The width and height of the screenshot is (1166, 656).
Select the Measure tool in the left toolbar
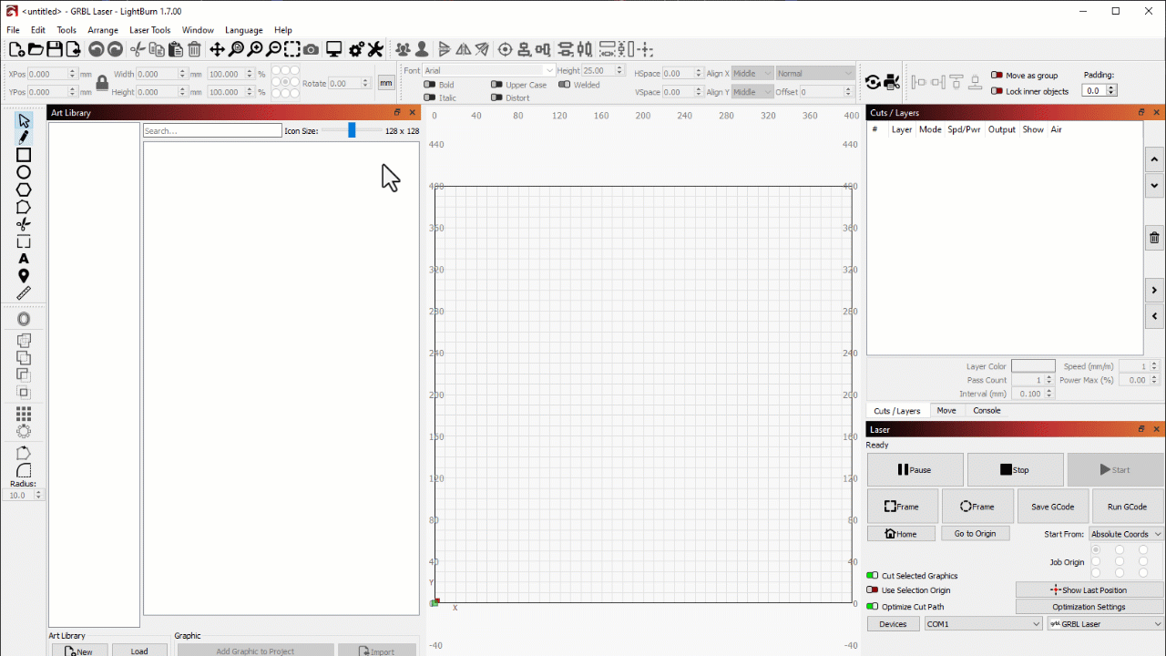click(x=25, y=293)
